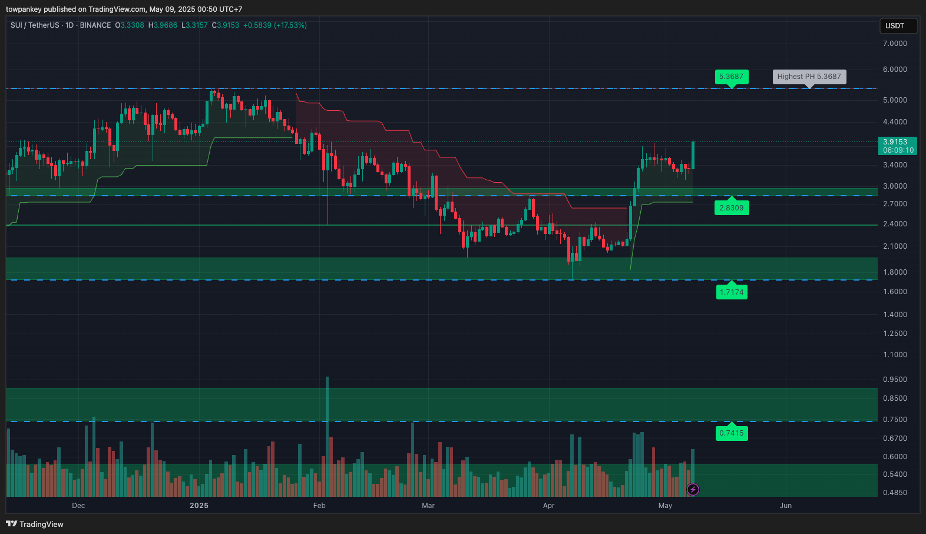
Task: Click the TradingView logo at bottom
Action: point(35,524)
